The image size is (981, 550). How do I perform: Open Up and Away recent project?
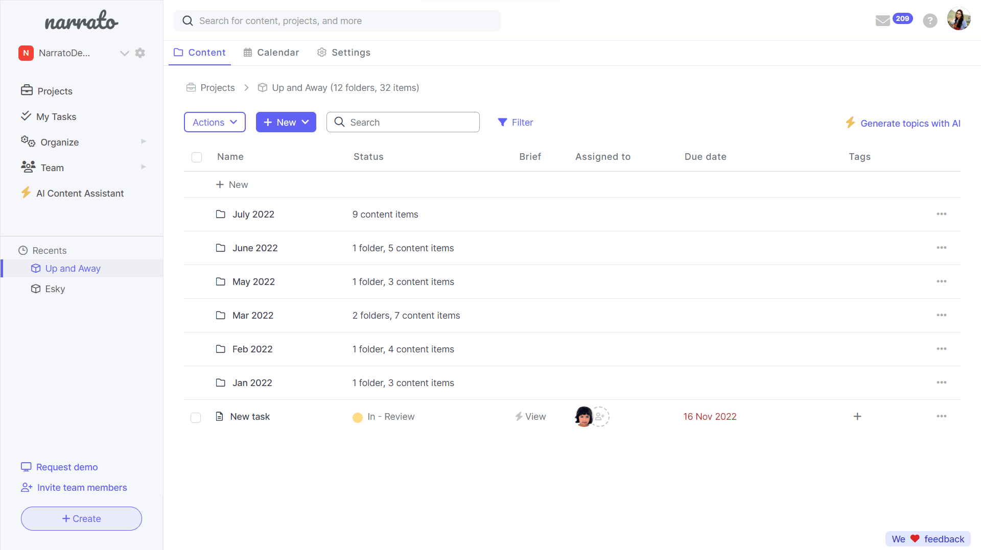pyautogui.click(x=73, y=269)
